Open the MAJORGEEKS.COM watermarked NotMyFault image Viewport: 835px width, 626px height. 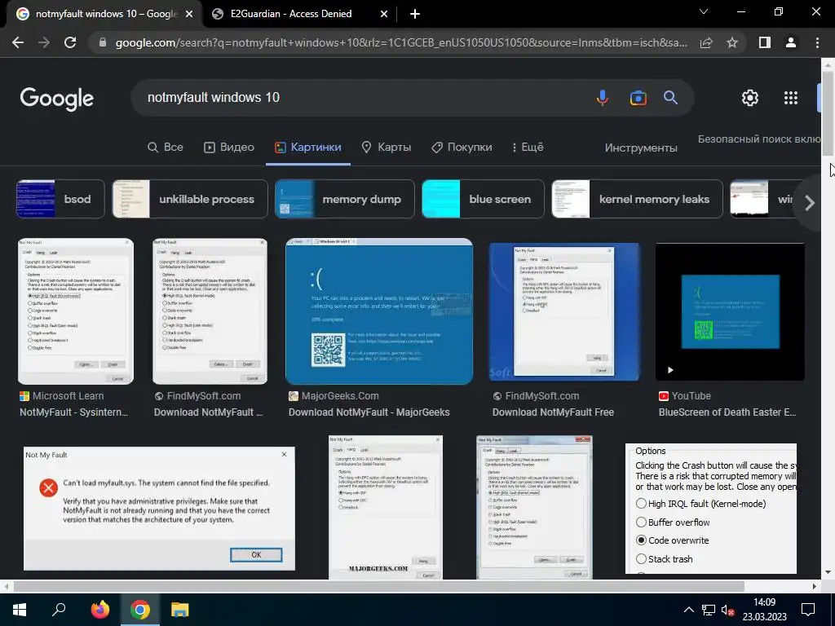pyautogui.click(x=386, y=507)
